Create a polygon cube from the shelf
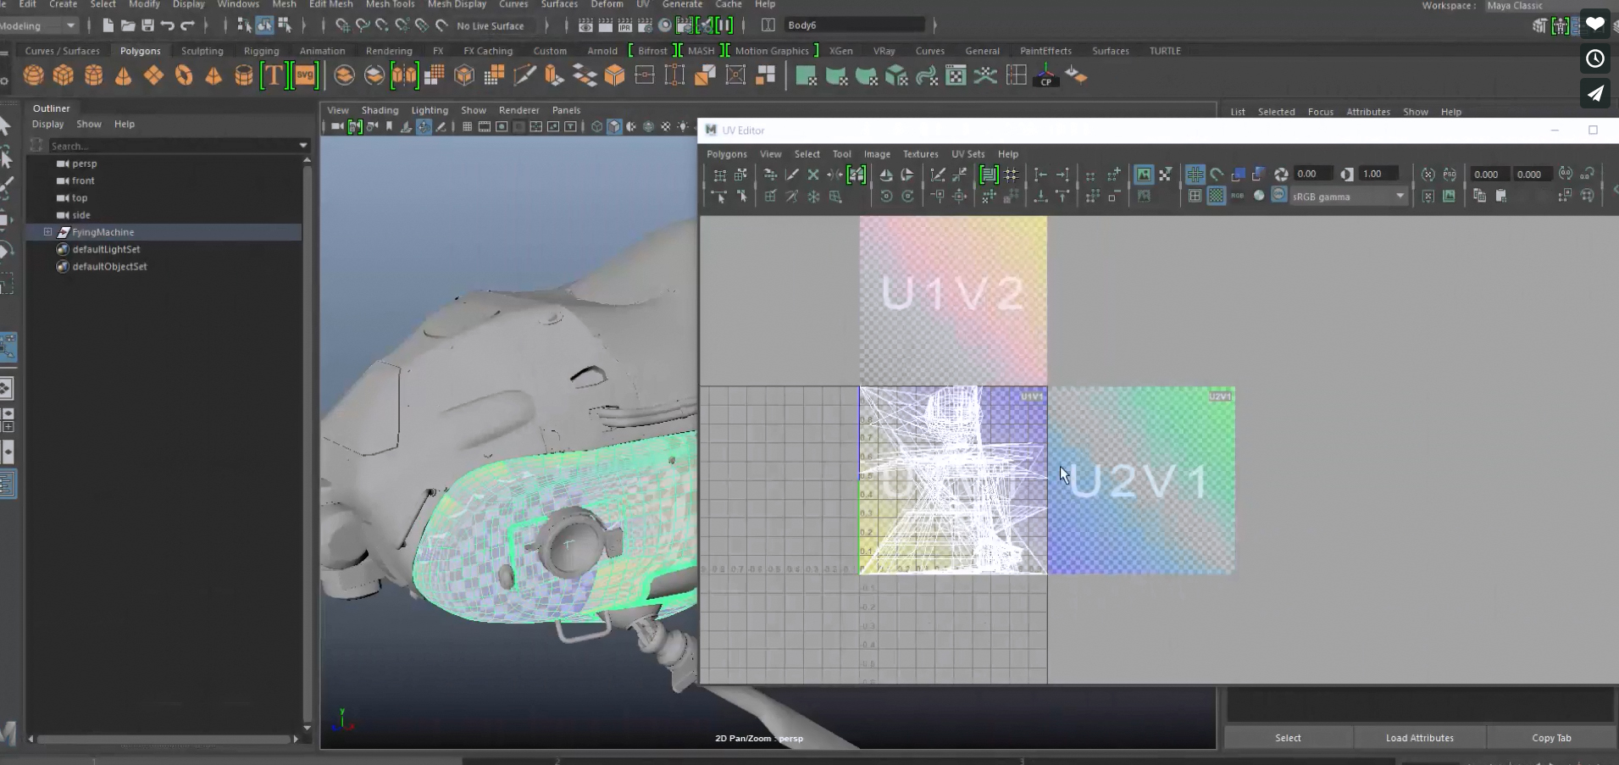This screenshot has height=765, width=1619. [63, 75]
